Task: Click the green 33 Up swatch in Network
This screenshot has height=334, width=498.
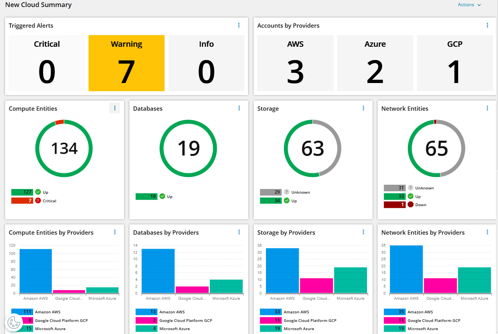Action: 395,196
